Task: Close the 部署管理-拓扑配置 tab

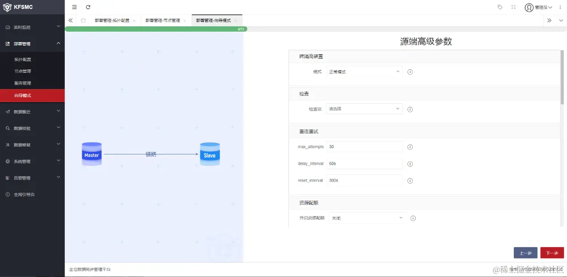Action: (x=134, y=21)
